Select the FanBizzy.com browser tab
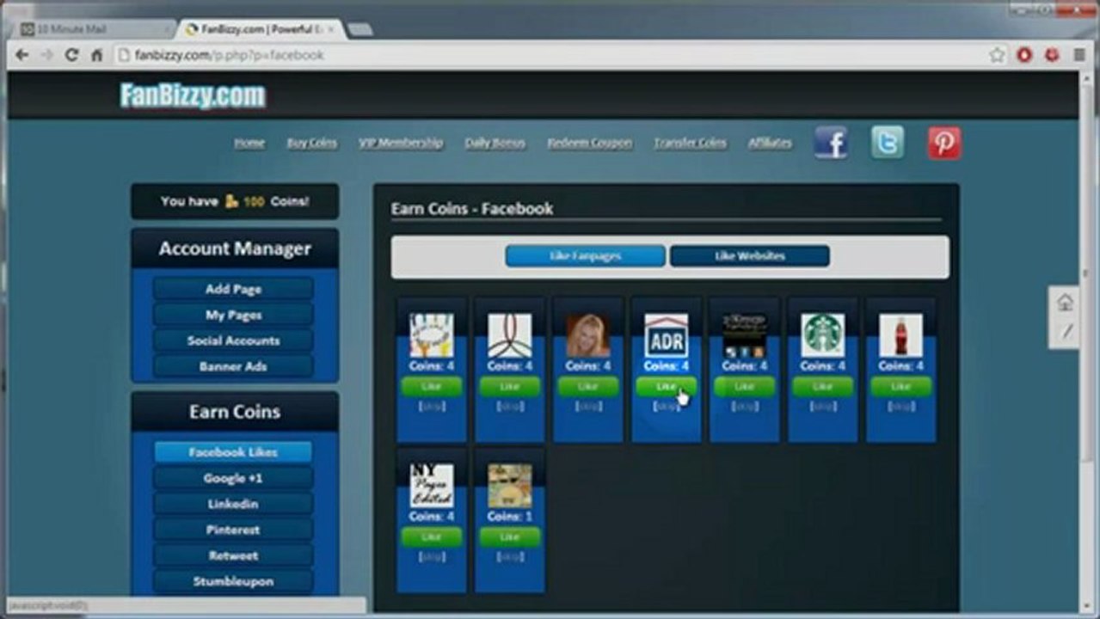 (261, 29)
